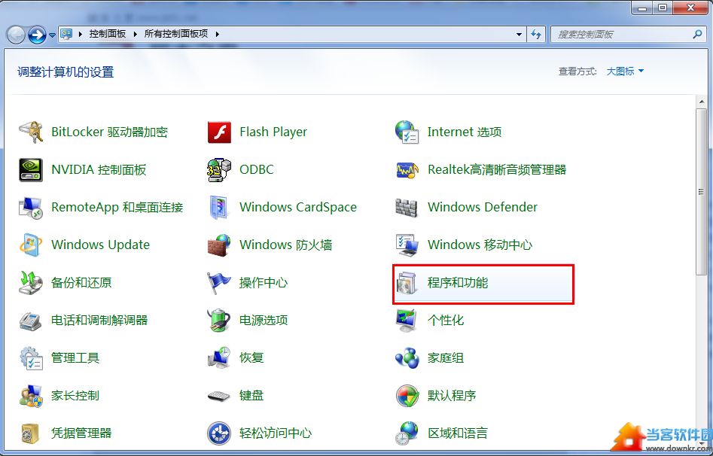
Task: Click the RemoteApp 和桌面连接 icon
Action: (x=30, y=208)
